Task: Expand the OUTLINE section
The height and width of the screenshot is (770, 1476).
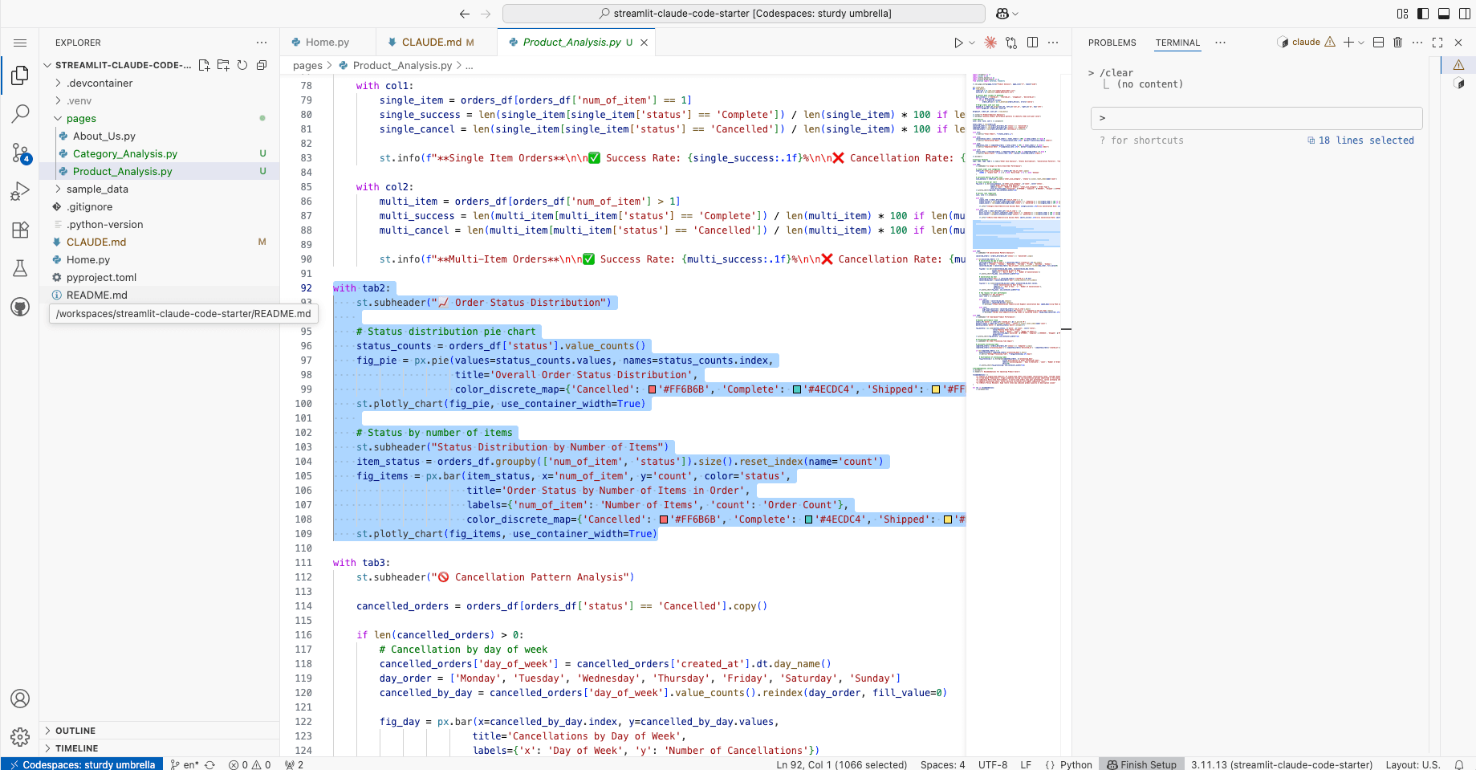Action: [x=75, y=731]
